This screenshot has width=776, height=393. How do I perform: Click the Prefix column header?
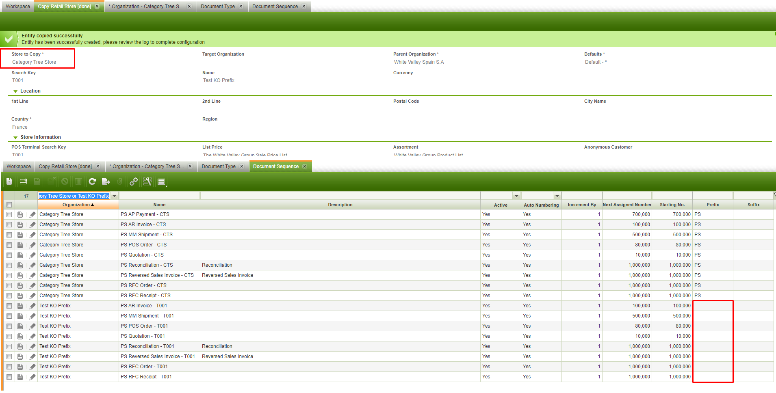click(713, 205)
